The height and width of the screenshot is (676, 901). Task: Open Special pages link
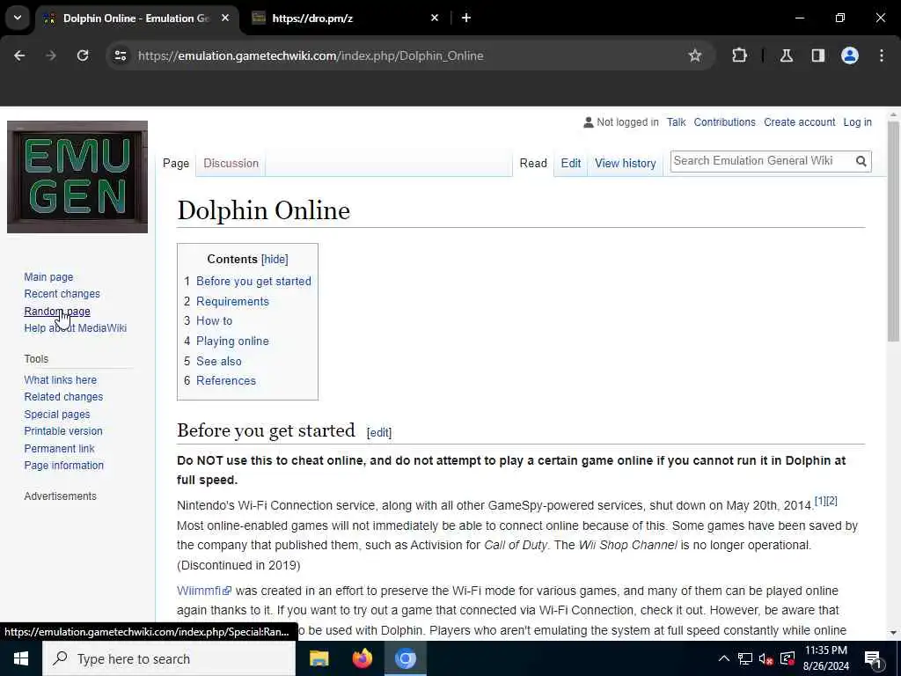click(57, 414)
